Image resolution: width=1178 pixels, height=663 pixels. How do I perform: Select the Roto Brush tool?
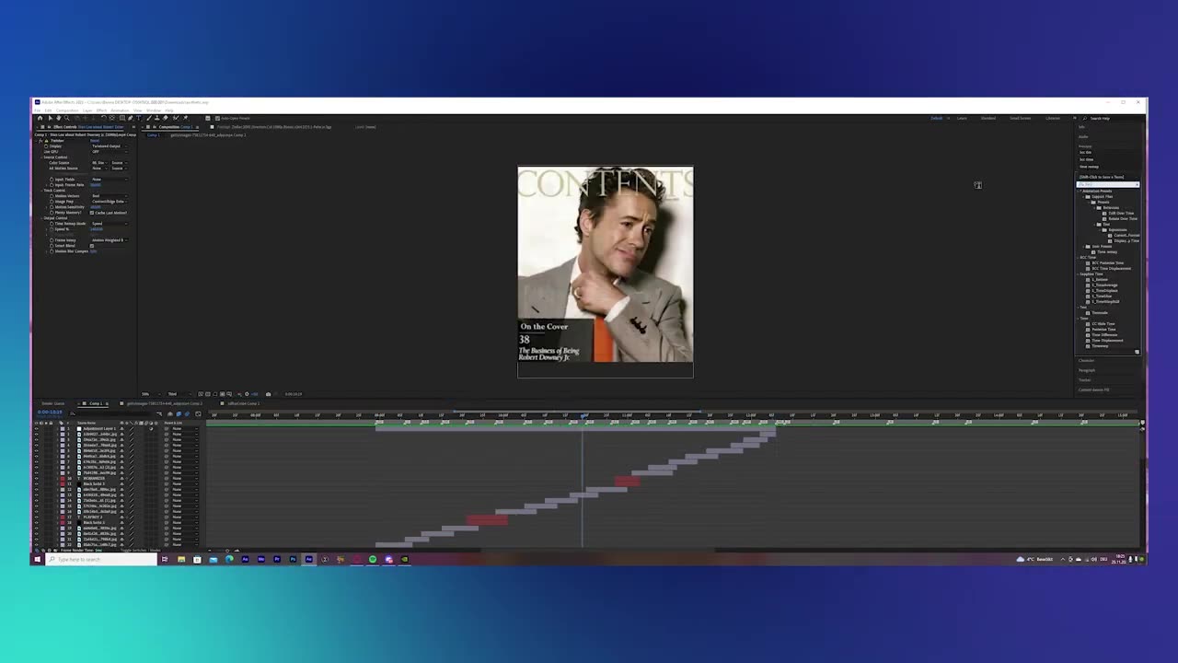[176, 118]
